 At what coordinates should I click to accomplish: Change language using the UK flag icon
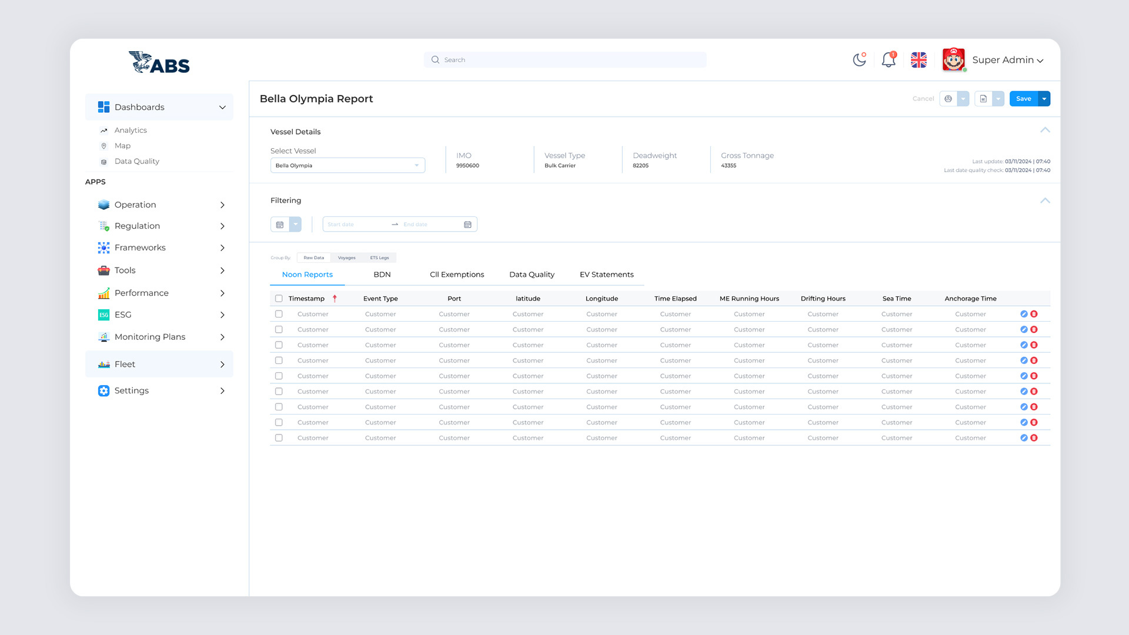pyautogui.click(x=918, y=59)
